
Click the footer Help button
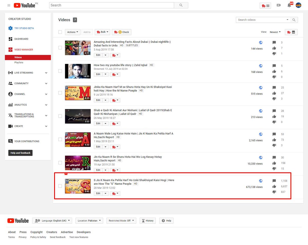[x=166, y=221]
